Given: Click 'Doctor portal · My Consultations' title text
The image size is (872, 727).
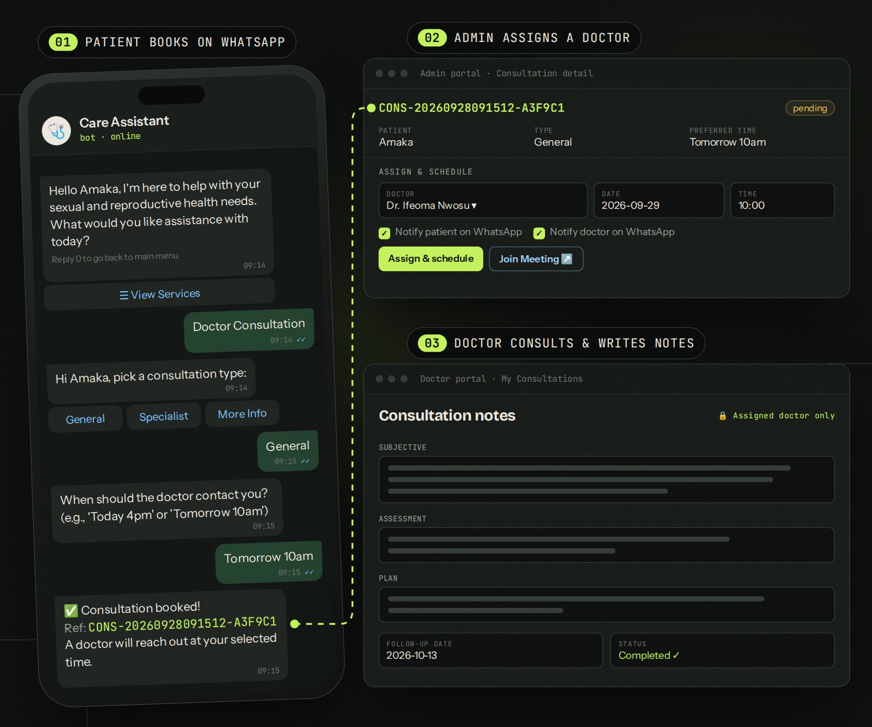Looking at the screenshot, I should (x=501, y=378).
